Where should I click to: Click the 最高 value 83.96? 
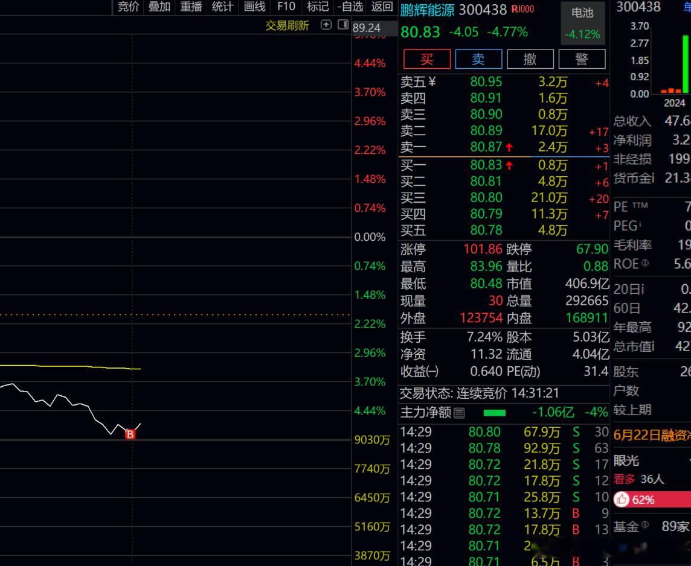tap(486, 266)
